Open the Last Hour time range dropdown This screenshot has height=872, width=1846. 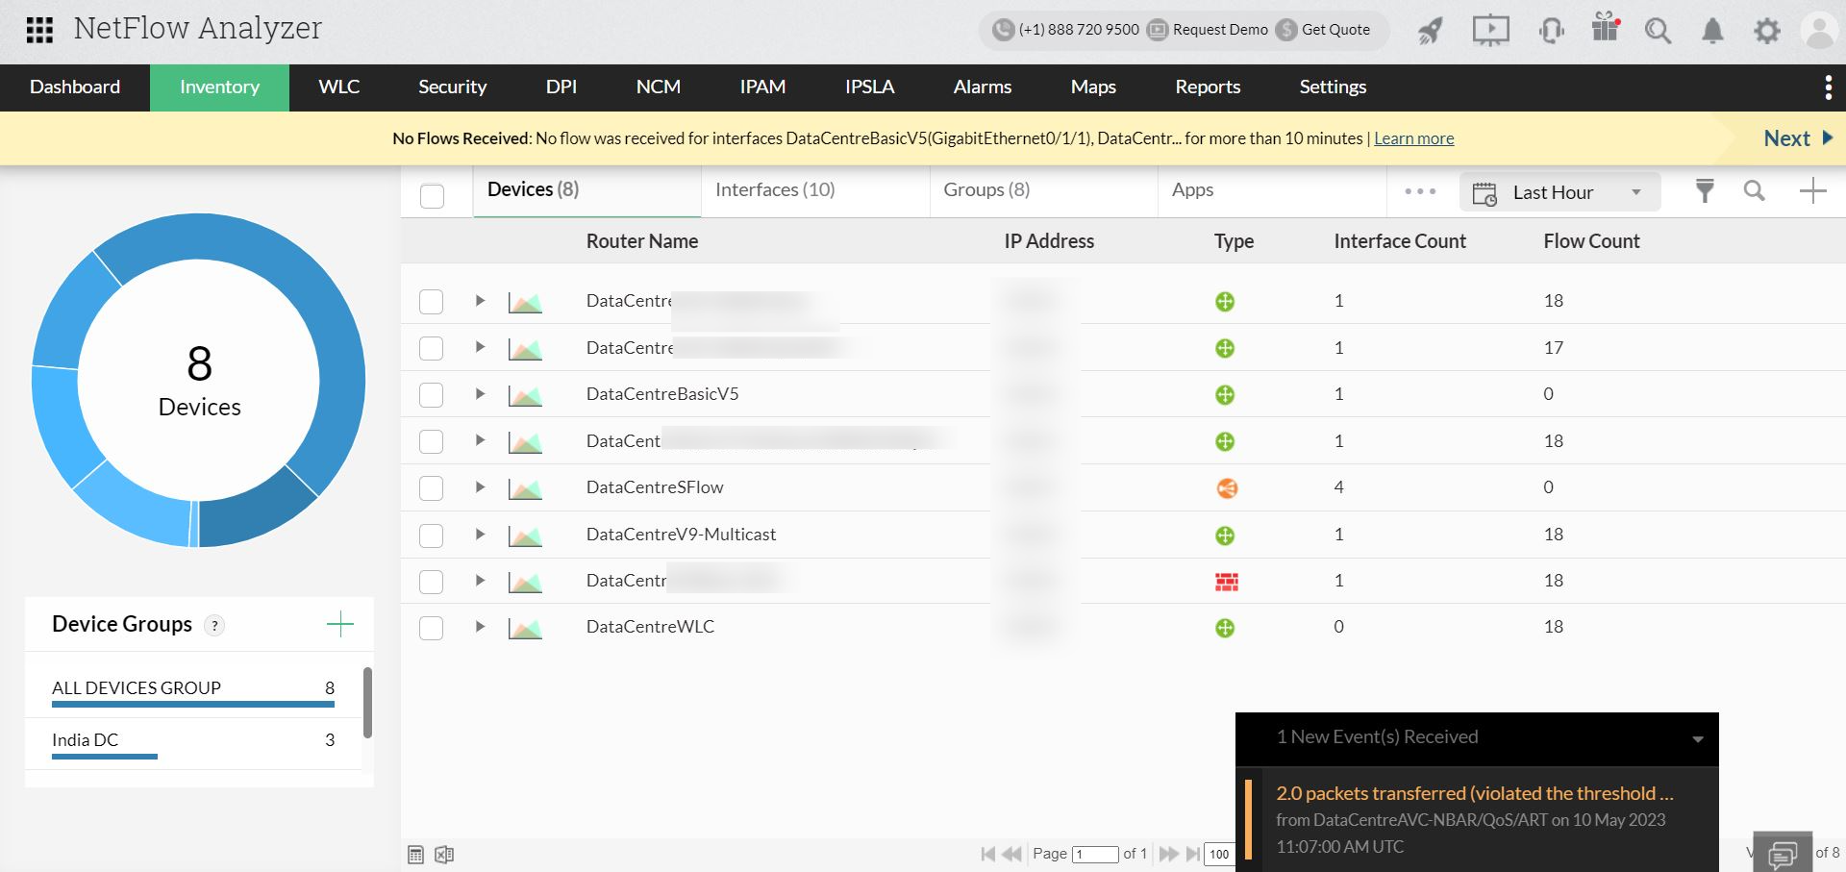[1559, 192]
